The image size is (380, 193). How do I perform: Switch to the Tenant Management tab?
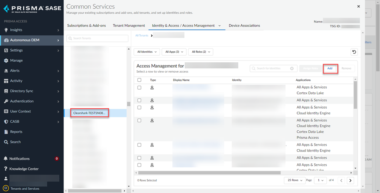click(x=129, y=25)
